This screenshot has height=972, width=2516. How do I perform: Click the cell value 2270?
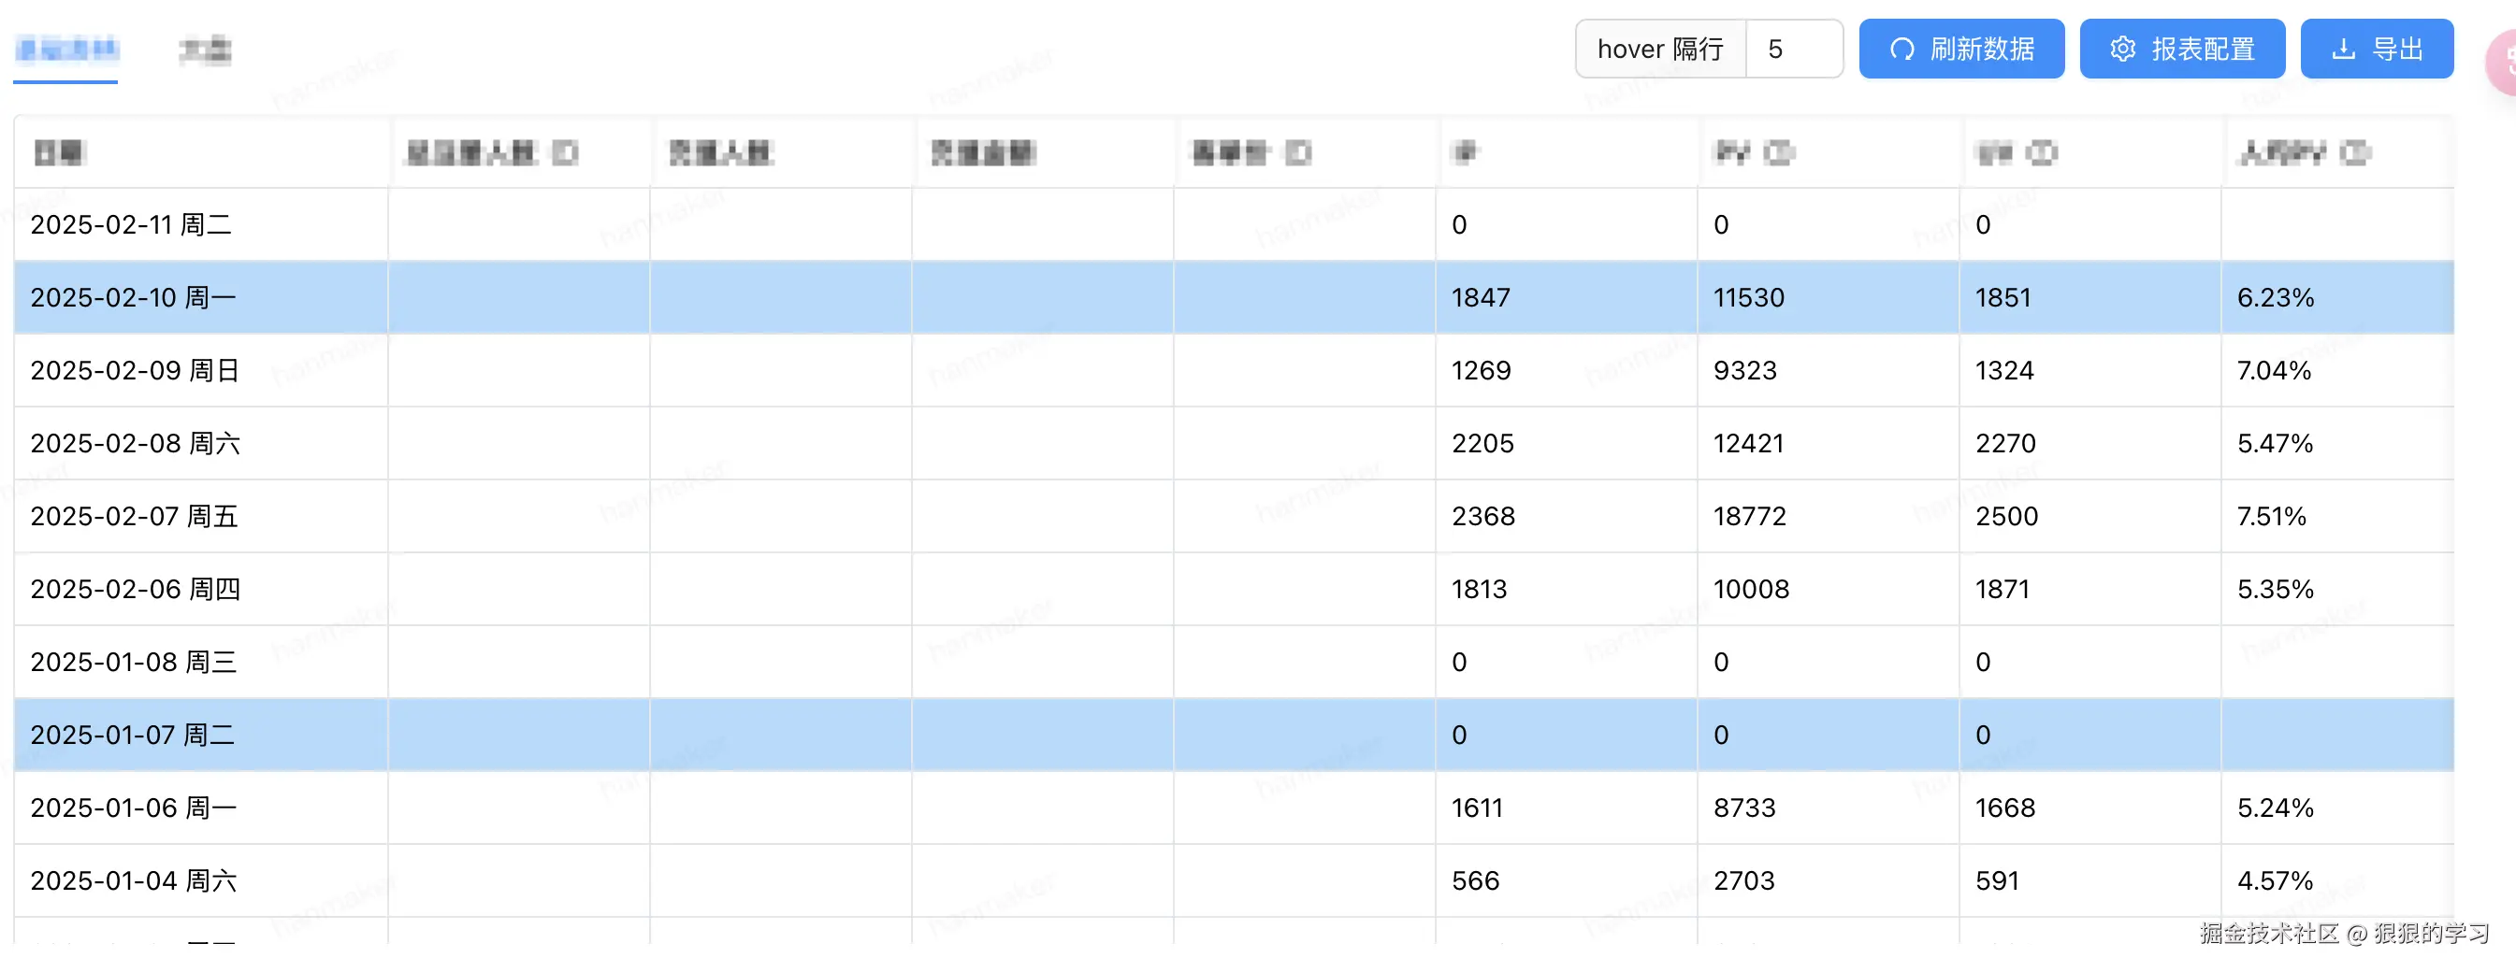pyautogui.click(x=2005, y=443)
